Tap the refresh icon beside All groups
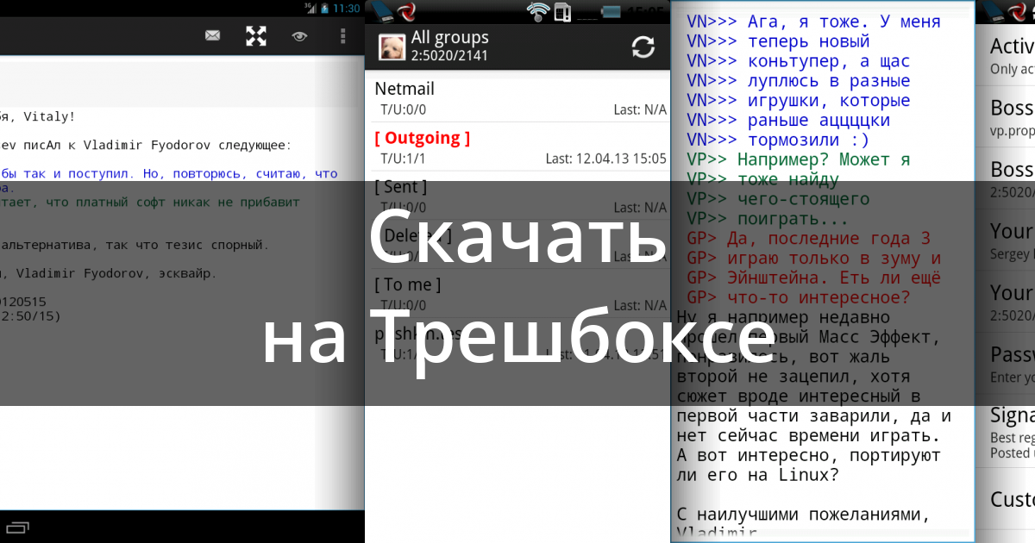The width and height of the screenshot is (1035, 543). pyautogui.click(x=643, y=47)
